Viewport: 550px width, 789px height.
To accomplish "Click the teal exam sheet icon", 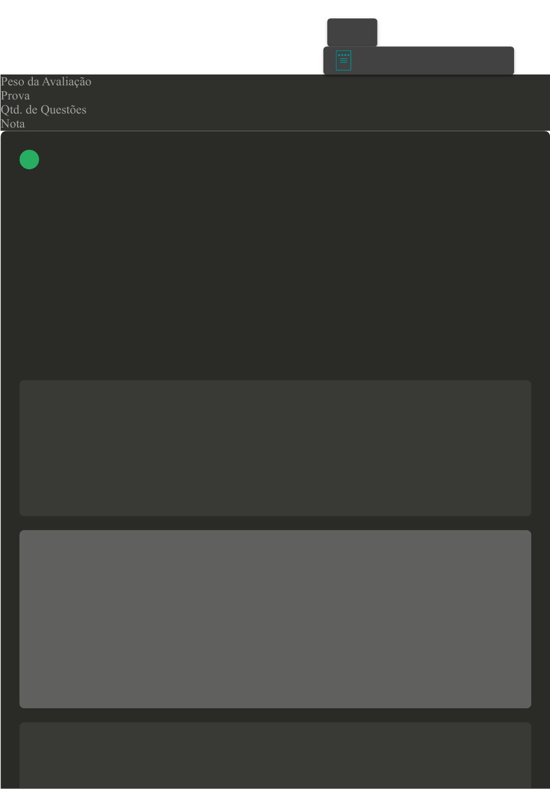I will tap(343, 60).
